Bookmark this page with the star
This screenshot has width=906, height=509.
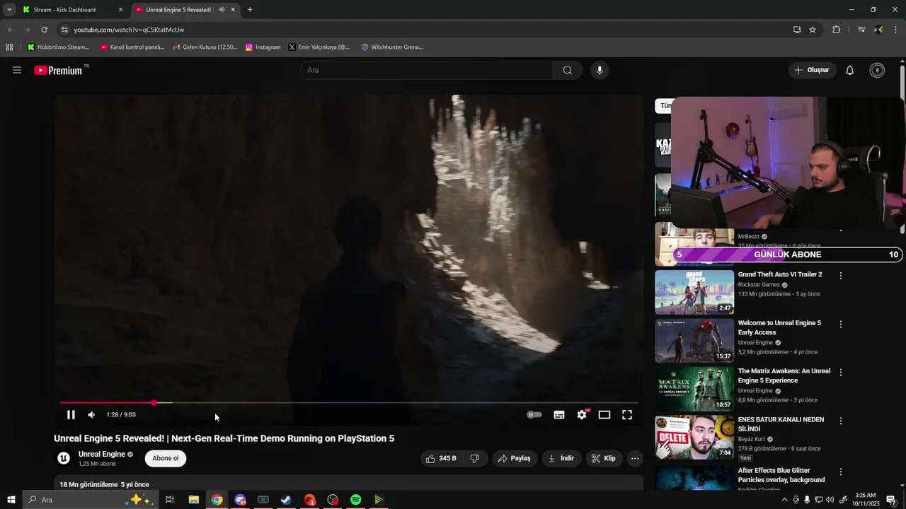[x=813, y=30]
